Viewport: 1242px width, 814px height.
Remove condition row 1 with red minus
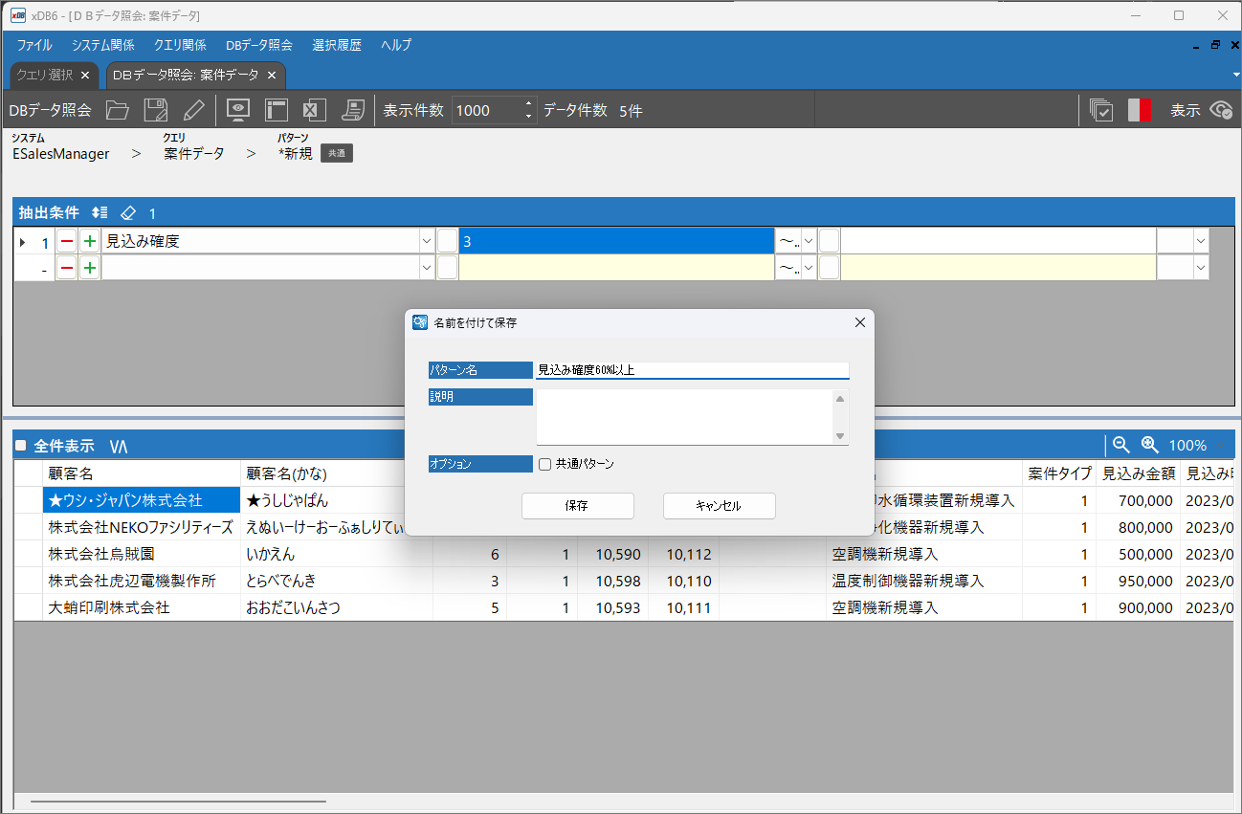[x=67, y=242]
